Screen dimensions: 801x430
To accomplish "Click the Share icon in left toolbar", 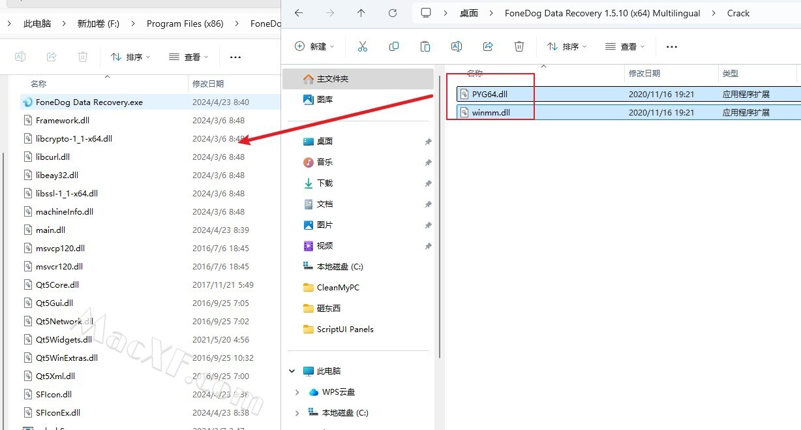I will [52, 57].
